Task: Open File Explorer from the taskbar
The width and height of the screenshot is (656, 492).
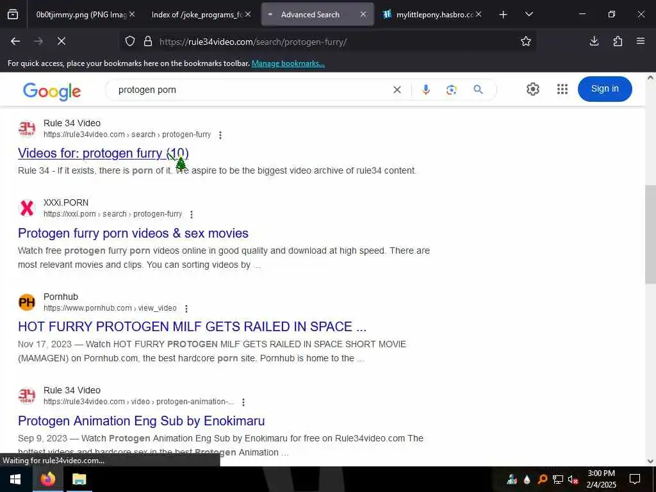Action: click(x=79, y=479)
